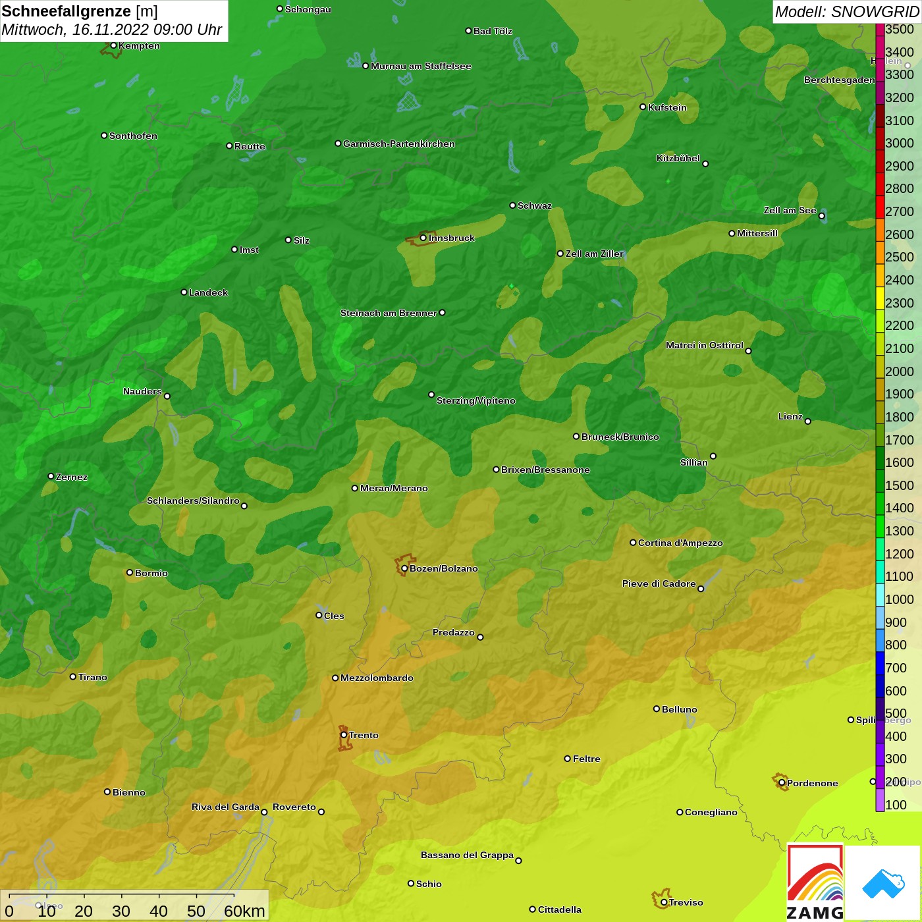
Task: Click the Reutte label
Action: (x=250, y=146)
